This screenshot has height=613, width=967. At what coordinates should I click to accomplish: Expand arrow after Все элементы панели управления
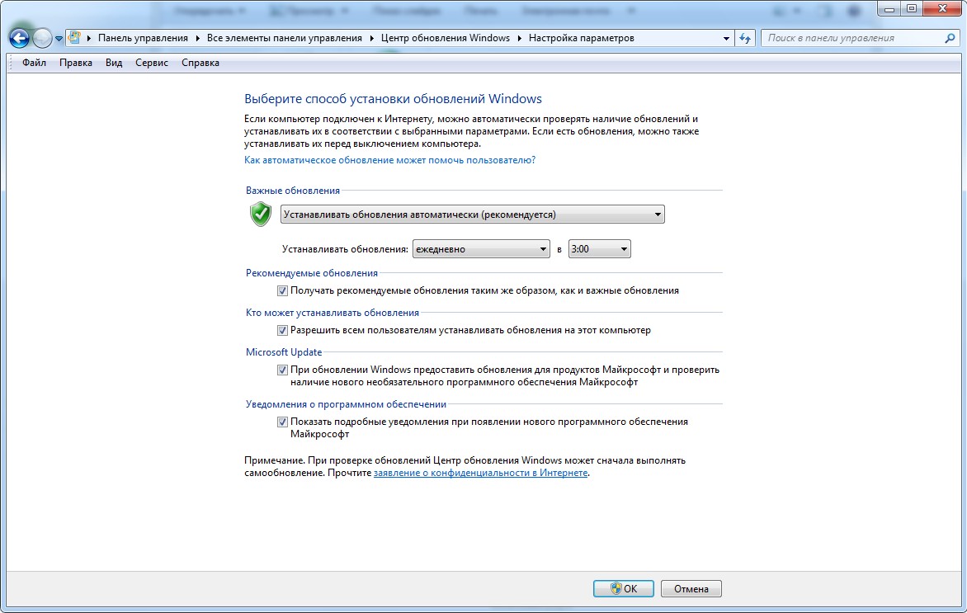pos(371,38)
